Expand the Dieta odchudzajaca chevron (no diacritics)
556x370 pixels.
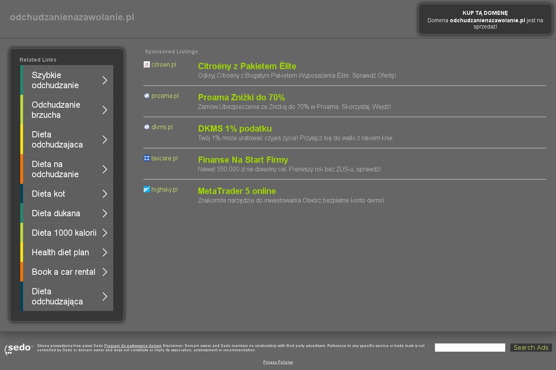tap(105, 139)
